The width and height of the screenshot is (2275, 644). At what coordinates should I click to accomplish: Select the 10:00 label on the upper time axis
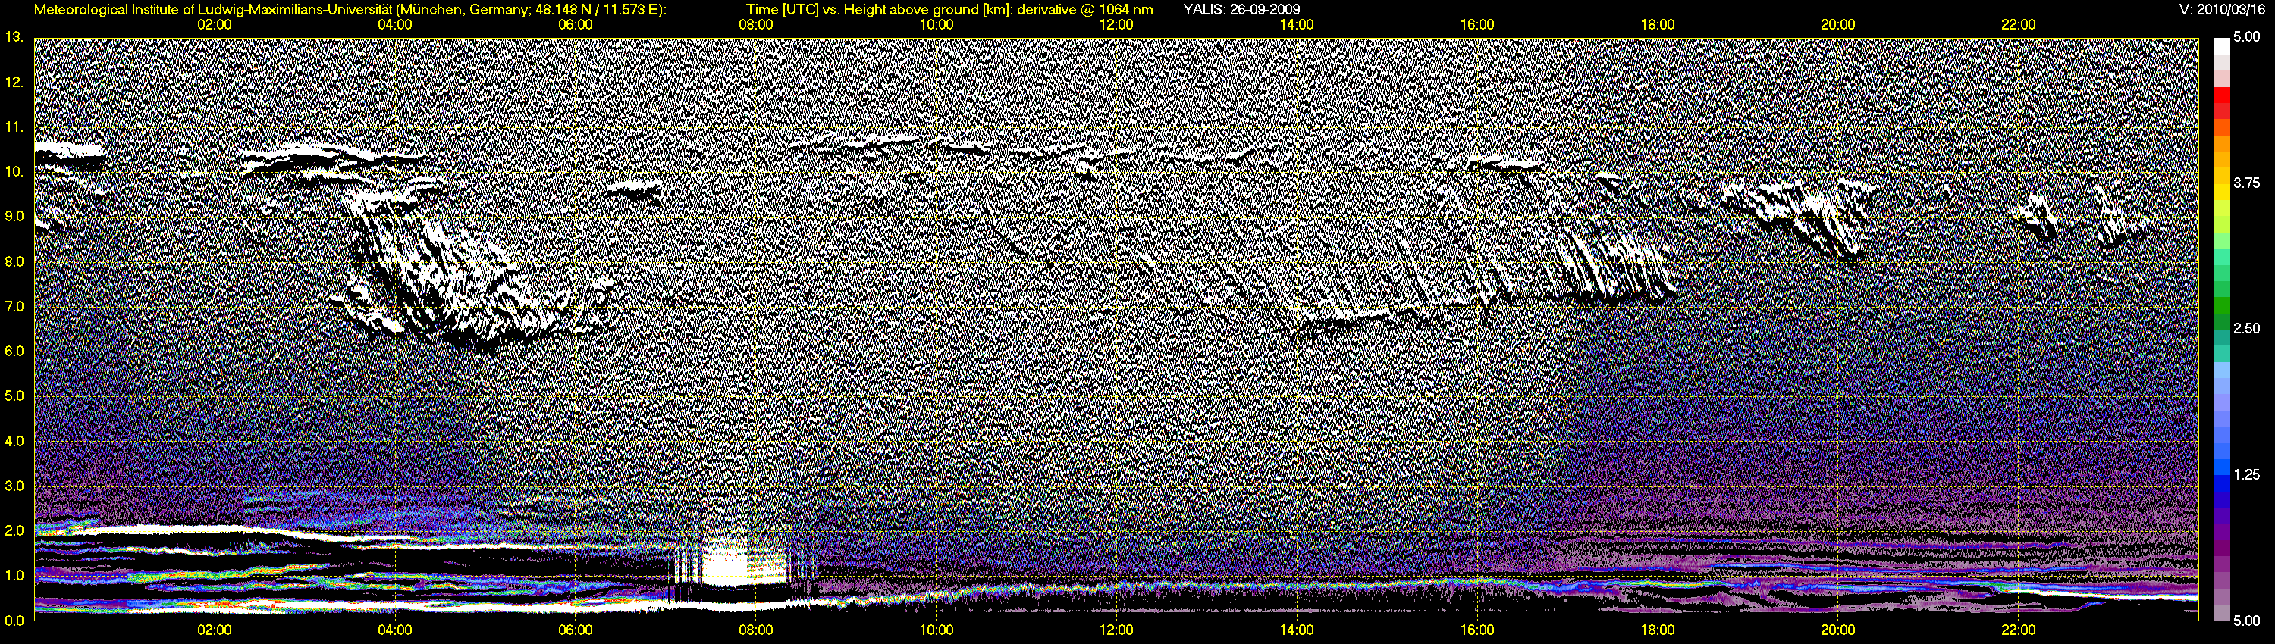coord(936,25)
